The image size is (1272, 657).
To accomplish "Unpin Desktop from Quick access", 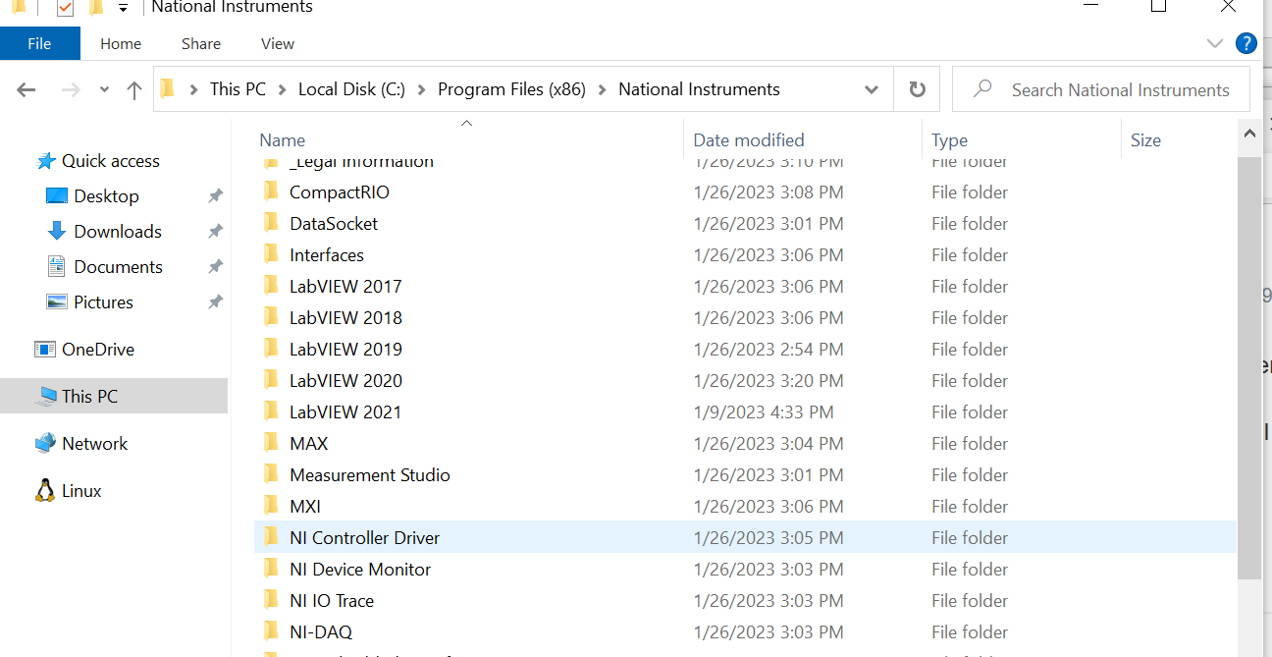I will tap(215, 195).
